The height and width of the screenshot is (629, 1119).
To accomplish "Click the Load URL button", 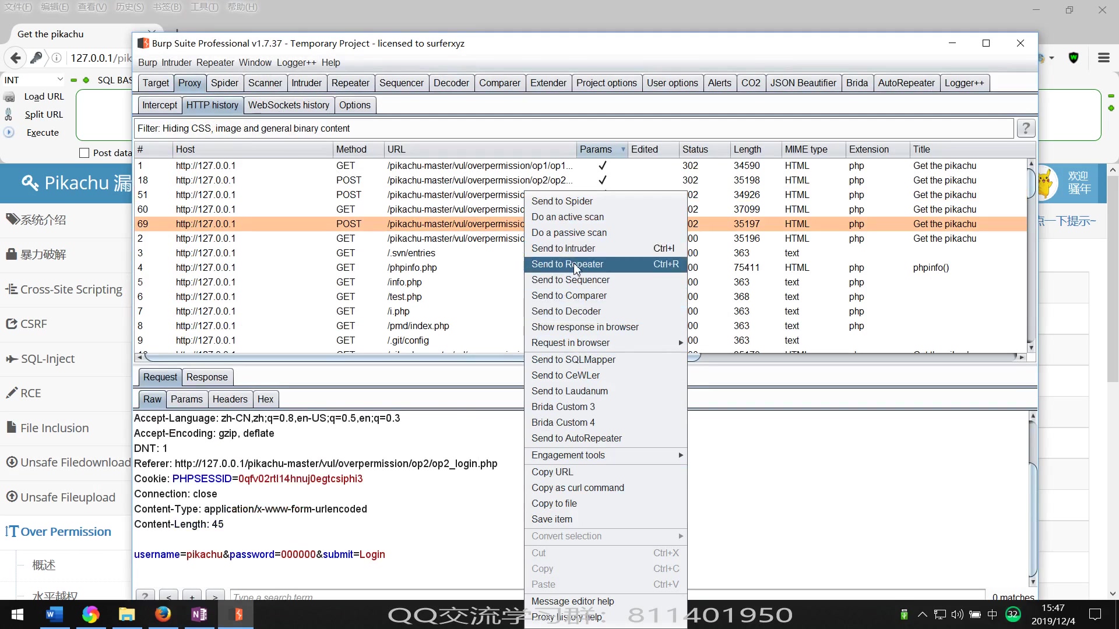I will [x=44, y=97].
